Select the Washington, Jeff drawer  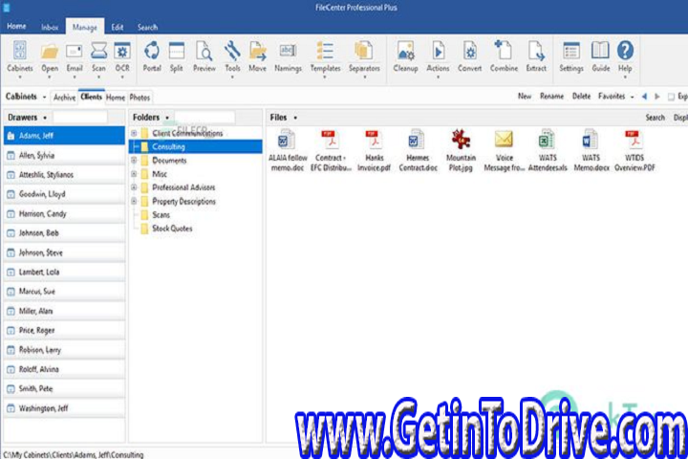click(65, 408)
